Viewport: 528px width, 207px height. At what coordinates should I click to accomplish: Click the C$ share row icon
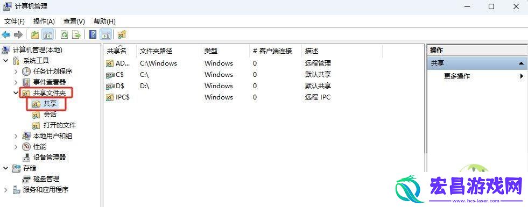point(110,75)
